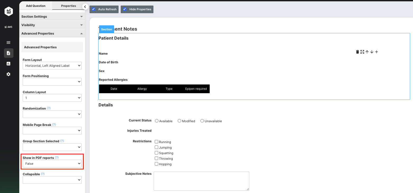Check the Squatting restriction checkbox
The width and height of the screenshot is (413, 193).
[156, 153]
